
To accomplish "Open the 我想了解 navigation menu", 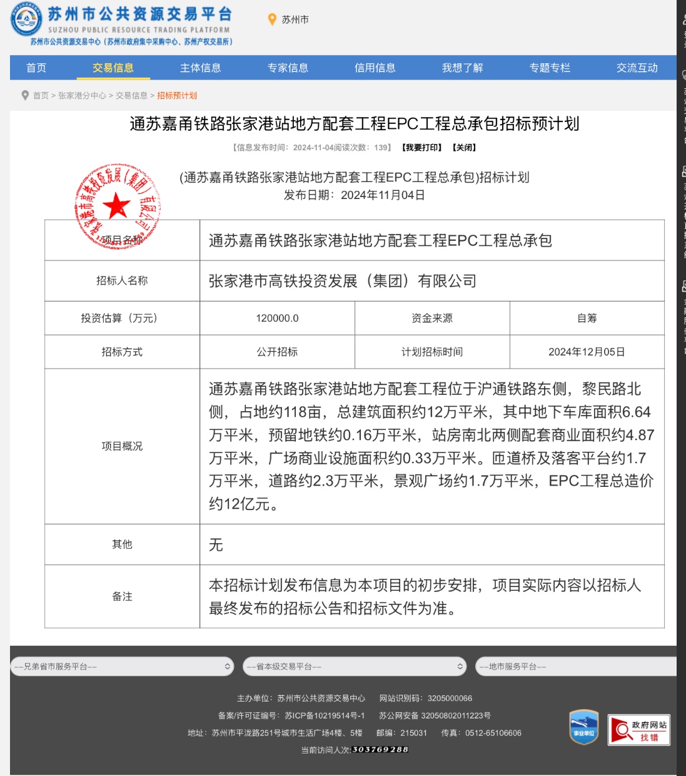I will tap(463, 68).
